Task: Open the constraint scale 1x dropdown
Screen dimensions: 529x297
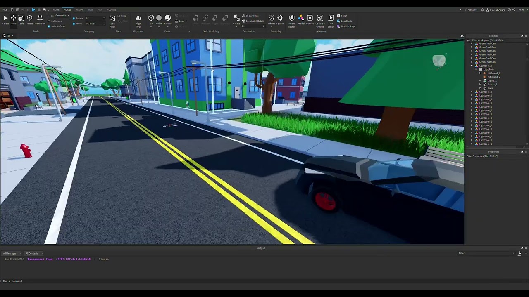Action: pyautogui.click(x=253, y=26)
